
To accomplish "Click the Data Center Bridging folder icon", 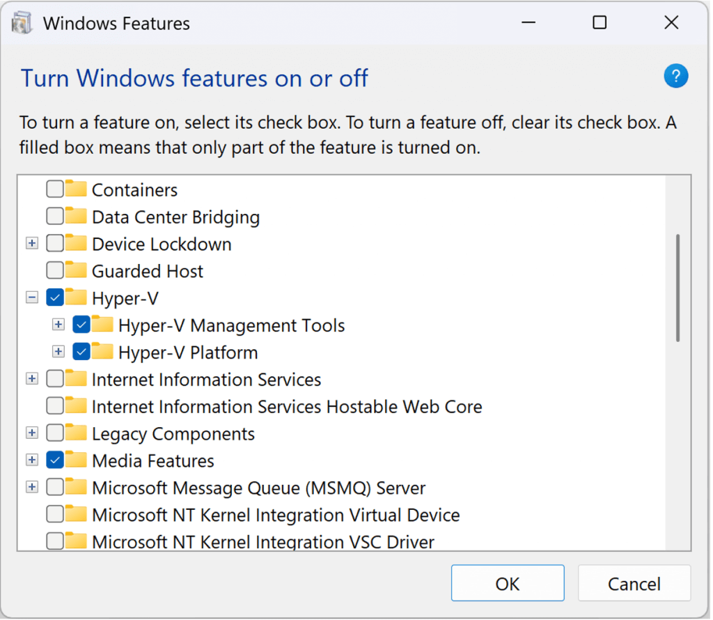I will [76, 217].
